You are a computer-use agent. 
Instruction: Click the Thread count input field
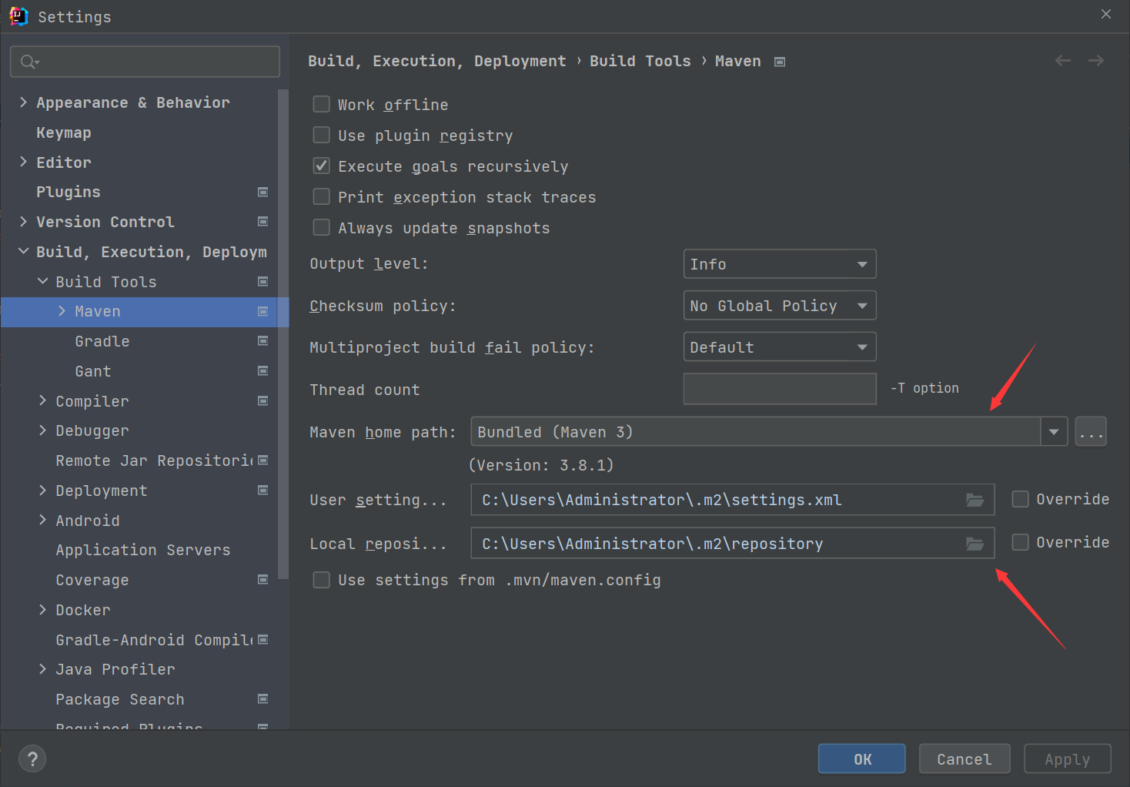tap(779, 389)
